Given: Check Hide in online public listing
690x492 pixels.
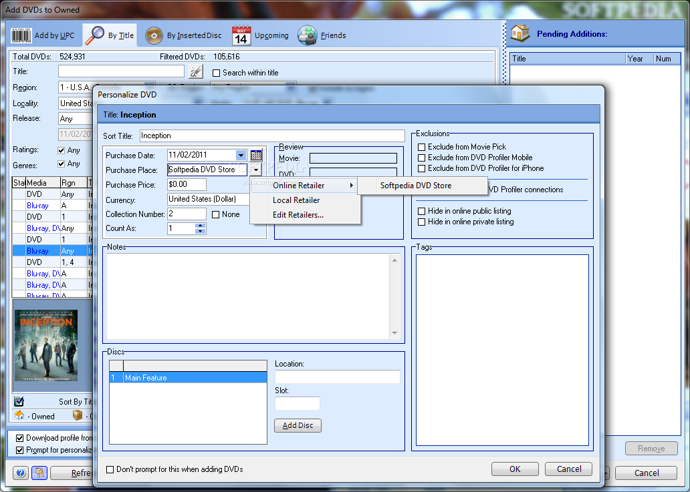Looking at the screenshot, I should tap(422, 212).
